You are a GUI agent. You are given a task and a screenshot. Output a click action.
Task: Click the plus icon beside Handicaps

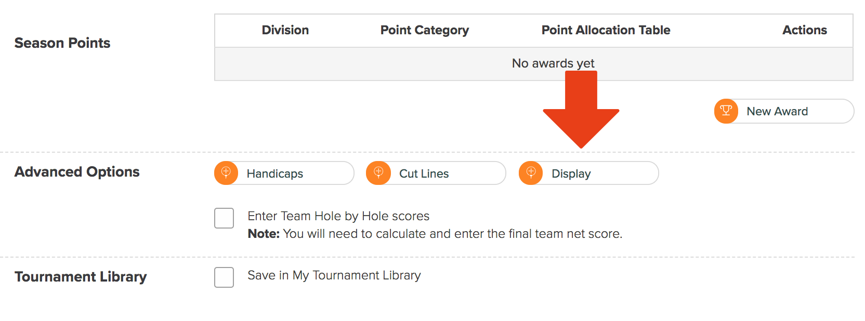226,173
